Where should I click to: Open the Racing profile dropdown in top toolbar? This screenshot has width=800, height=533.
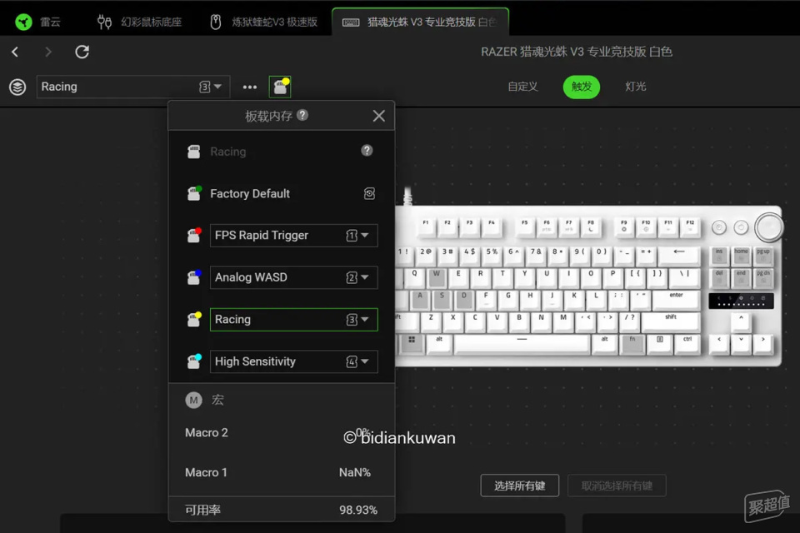133,87
